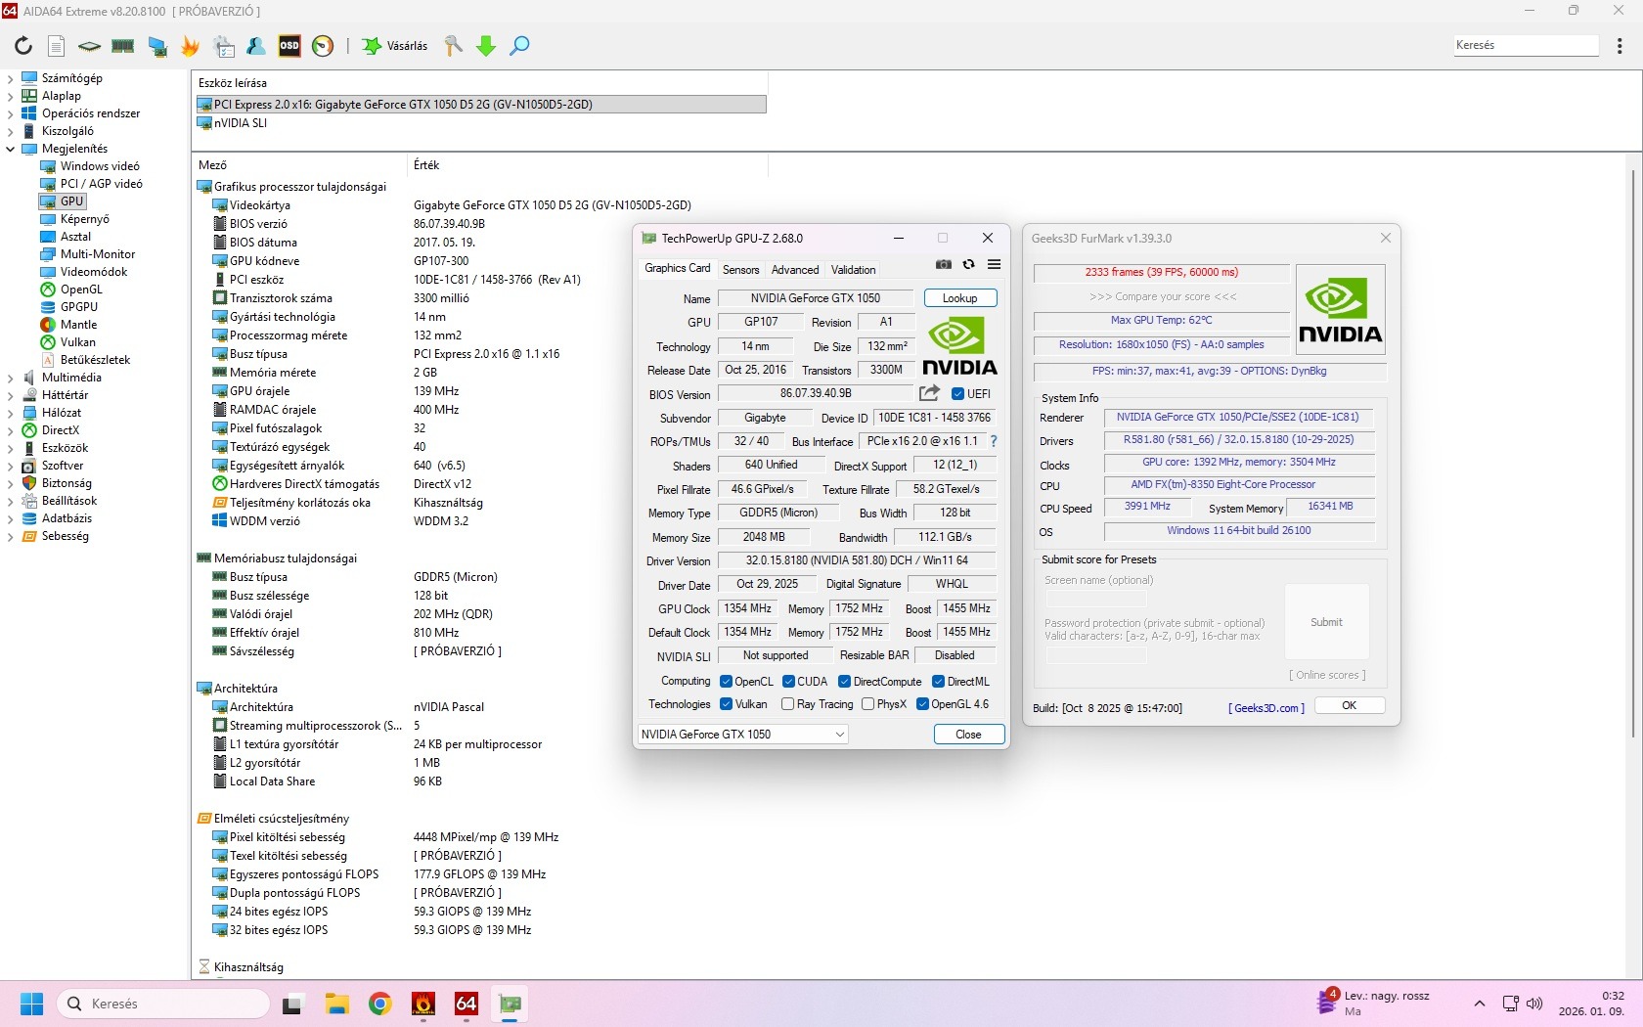Toggle the CUDA checkbox

tap(788, 682)
